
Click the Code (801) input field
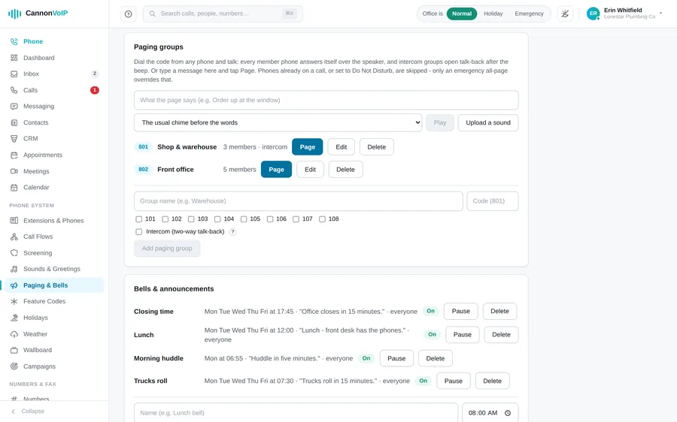tap(492, 201)
